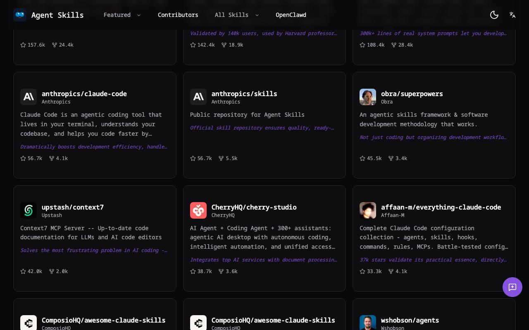Click the star icon on affaan-m/everything-claude-code
529x330 pixels.
point(362,271)
